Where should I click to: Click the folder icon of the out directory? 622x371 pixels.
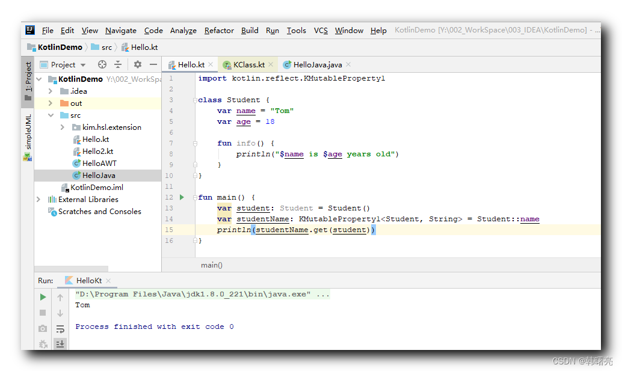tap(64, 103)
